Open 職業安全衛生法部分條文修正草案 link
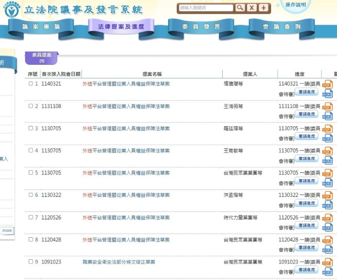This screenshot has width=337, height=280. (x=119, y=262)
